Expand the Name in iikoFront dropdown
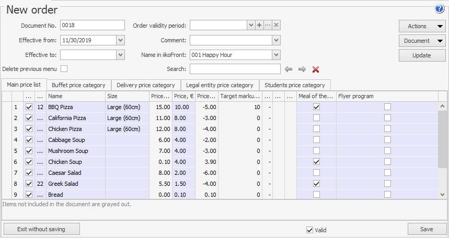This screenshot has width=449, height=238. click(x=276, y=55)
